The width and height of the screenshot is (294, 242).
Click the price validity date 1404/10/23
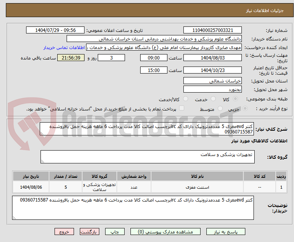pos(213,70)
